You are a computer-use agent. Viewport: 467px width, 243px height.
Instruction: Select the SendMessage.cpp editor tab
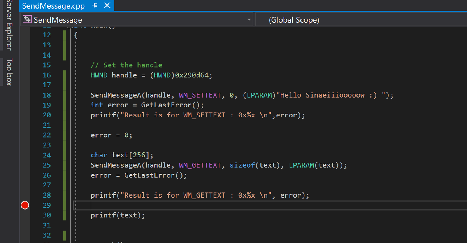53,6
